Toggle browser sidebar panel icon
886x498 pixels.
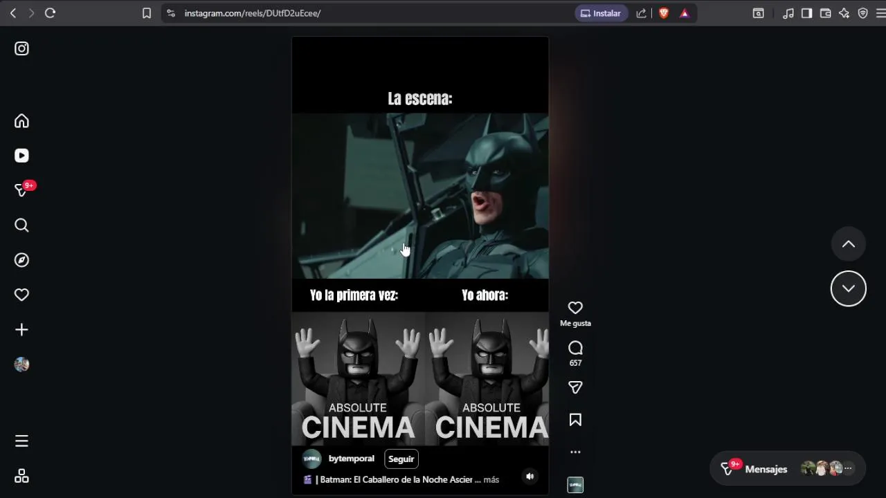click(x=806, y=13)
